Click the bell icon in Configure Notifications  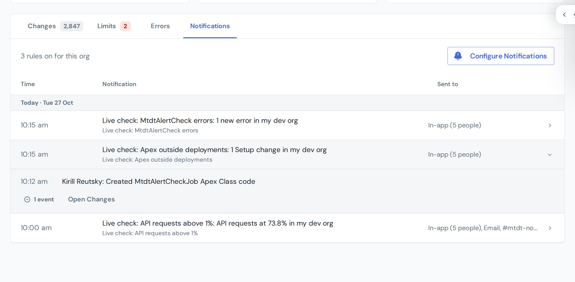(458, 56)
